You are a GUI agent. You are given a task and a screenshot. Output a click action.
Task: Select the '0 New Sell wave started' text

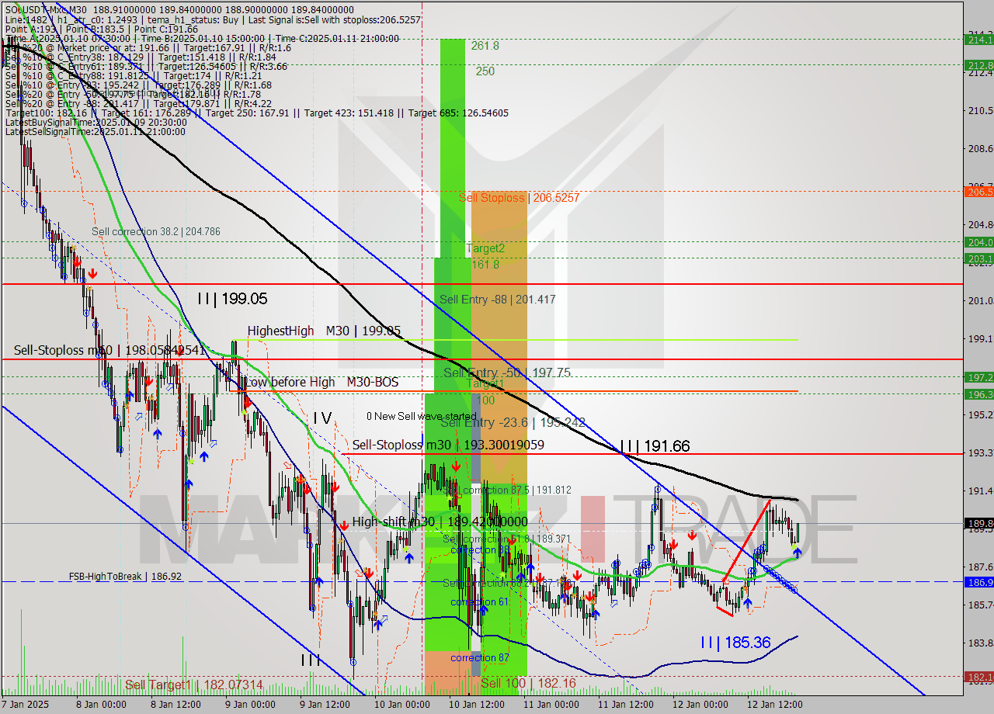(x=422, y=417)
